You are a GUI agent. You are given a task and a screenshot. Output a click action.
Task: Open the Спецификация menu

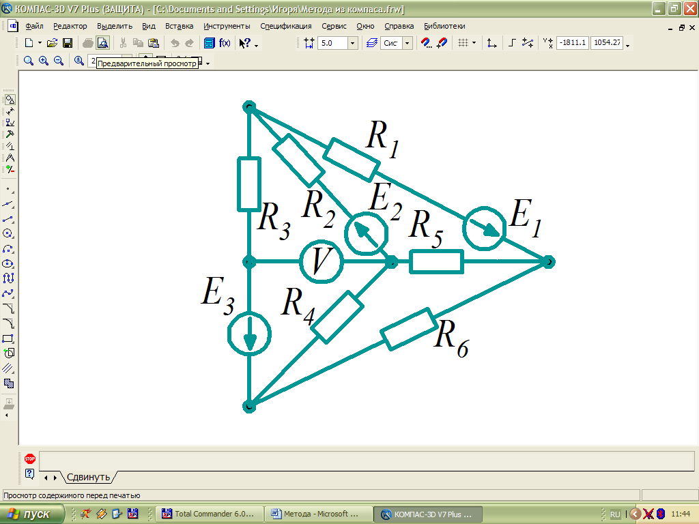point(286,27)
